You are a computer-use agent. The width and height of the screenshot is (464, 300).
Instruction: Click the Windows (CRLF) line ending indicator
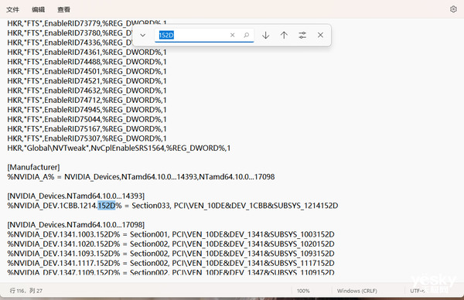point(357,291)
